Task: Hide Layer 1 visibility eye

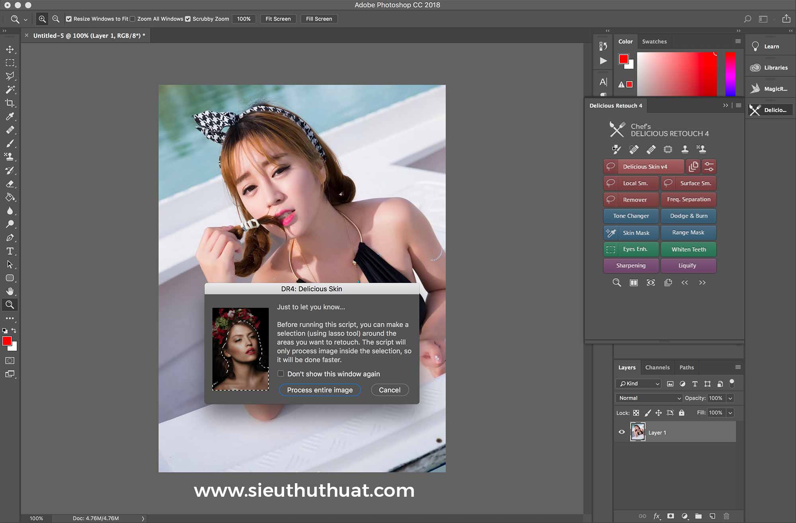Action: click(x=622, y=432)
